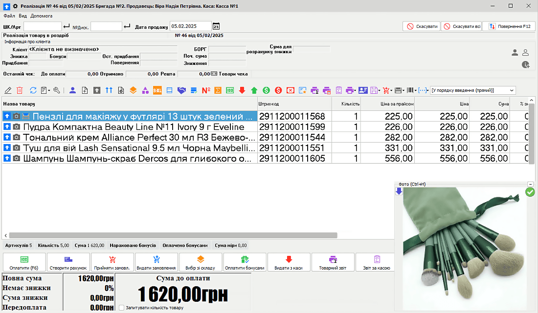The height and width of the screenshot is (313, 538).
Task: Open client selection with the person icon
Action: (72, 90)
